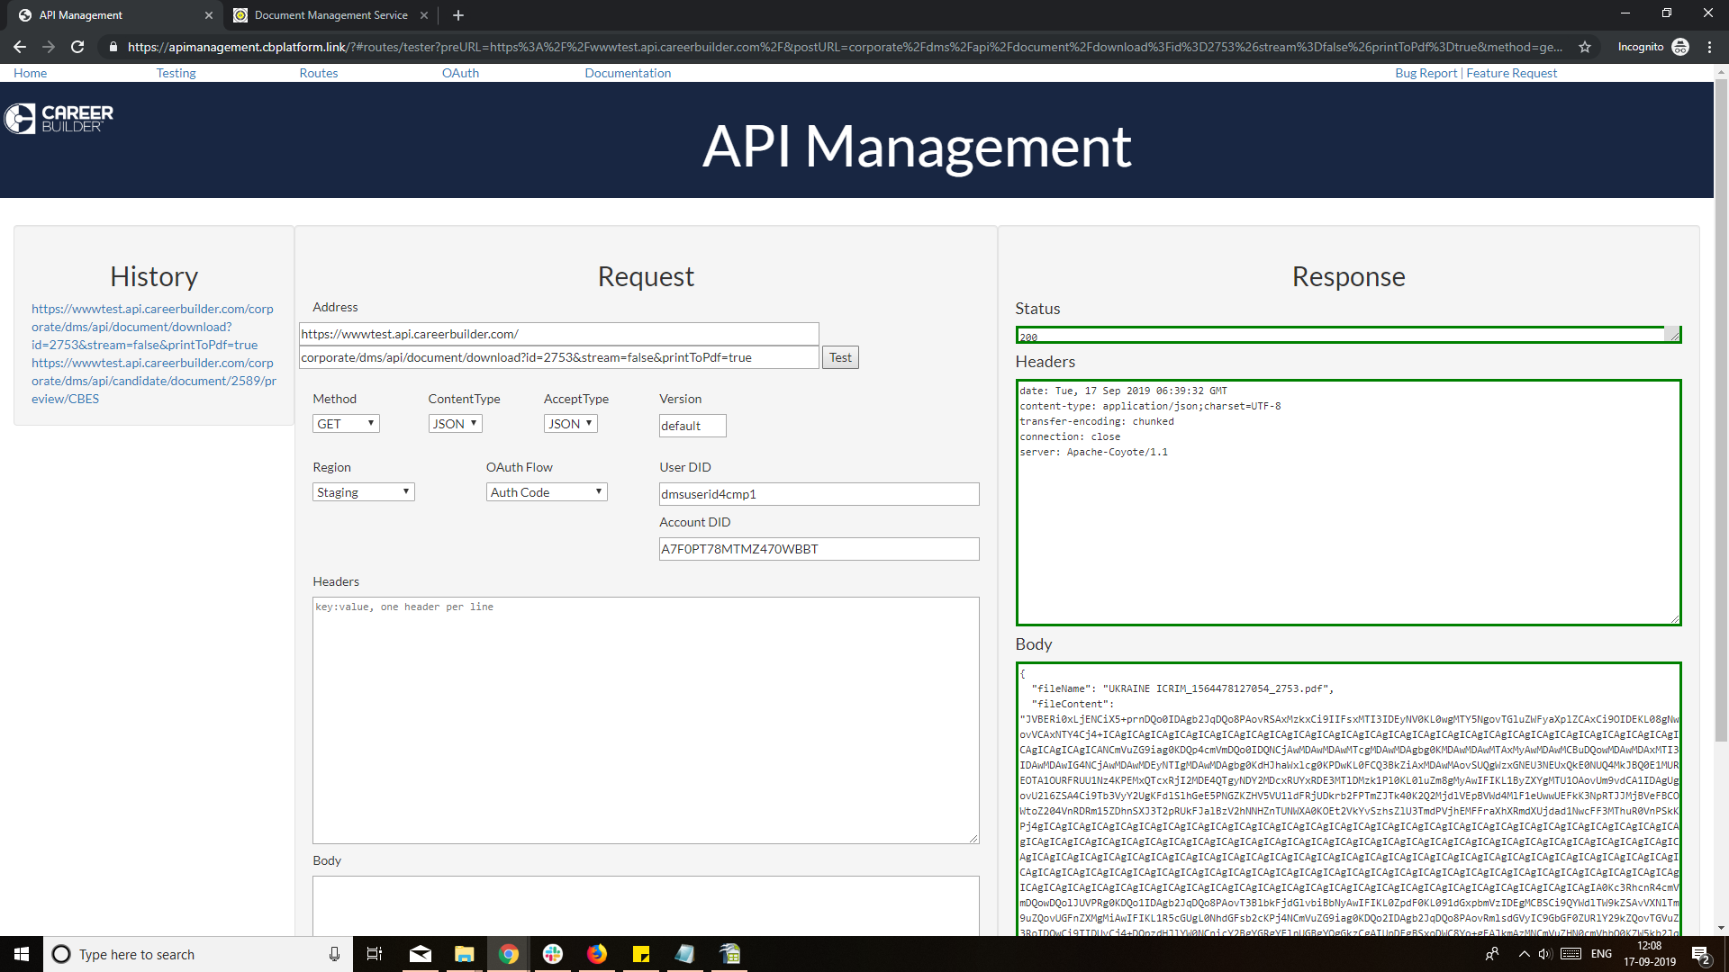This screenshot has width=1729, height=972.
Task: Click the taskbar microphone icon
Action: click(x=334, y=954)
